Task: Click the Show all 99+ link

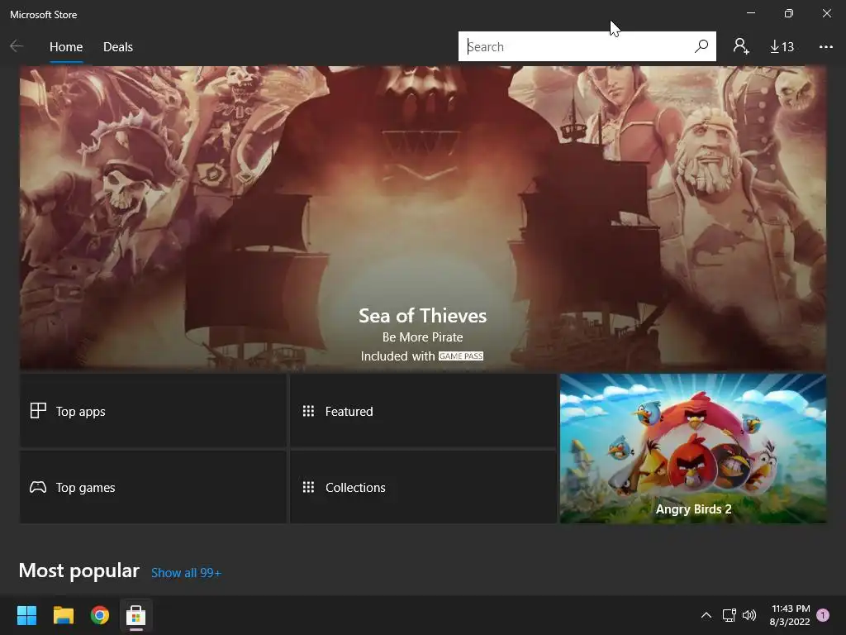Action: point(186,573)
